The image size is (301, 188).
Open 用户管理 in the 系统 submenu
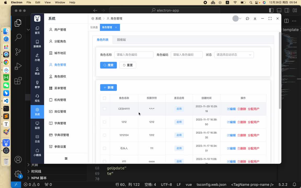pos(57,30)
